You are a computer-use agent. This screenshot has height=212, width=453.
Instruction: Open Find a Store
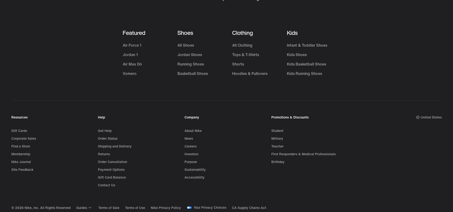pyautogui.click(x=20, y=147)
